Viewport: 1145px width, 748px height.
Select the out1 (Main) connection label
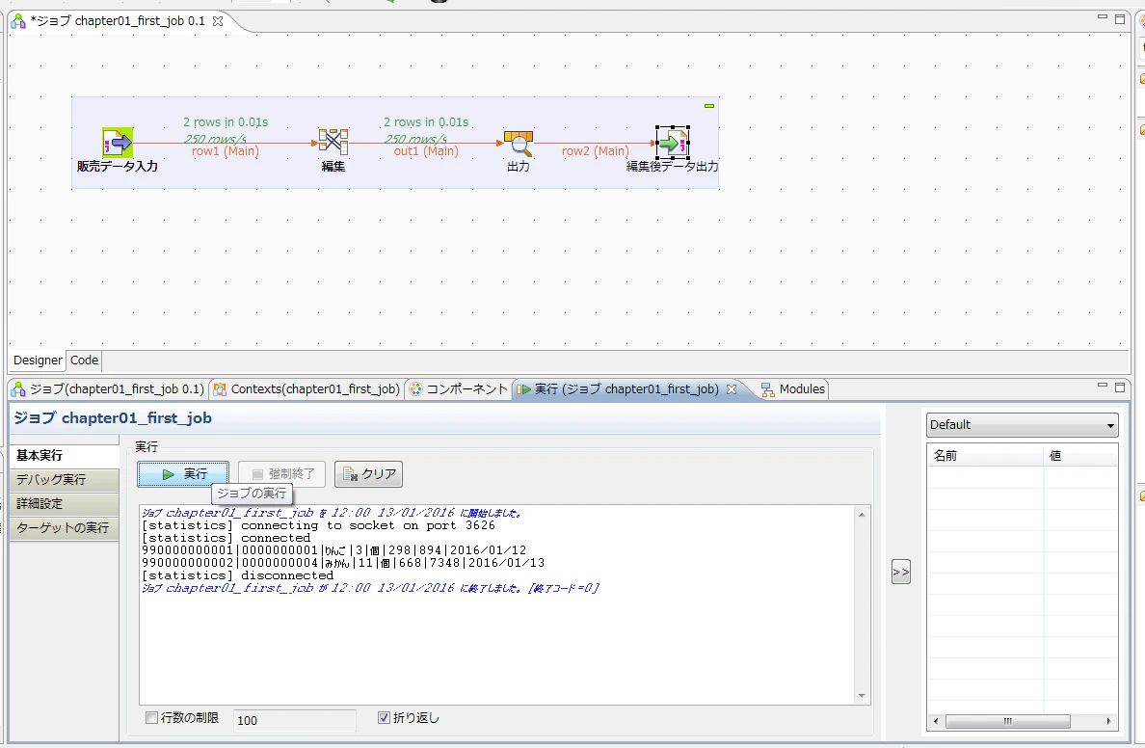tap(426, 151)
